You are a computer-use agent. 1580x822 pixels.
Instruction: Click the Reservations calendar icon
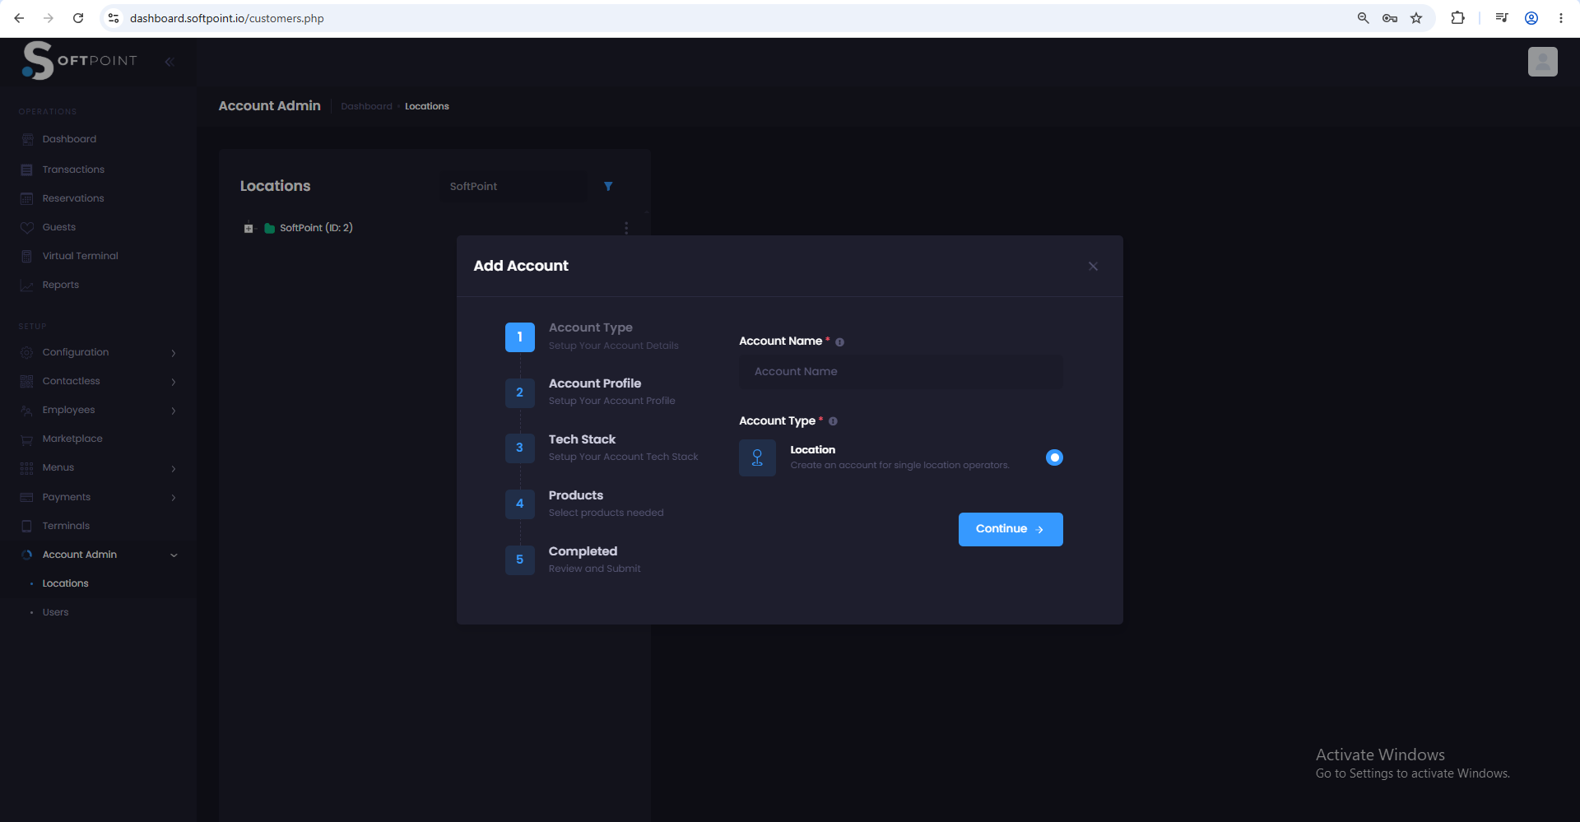pyautogui.click(x=26, y=198)
